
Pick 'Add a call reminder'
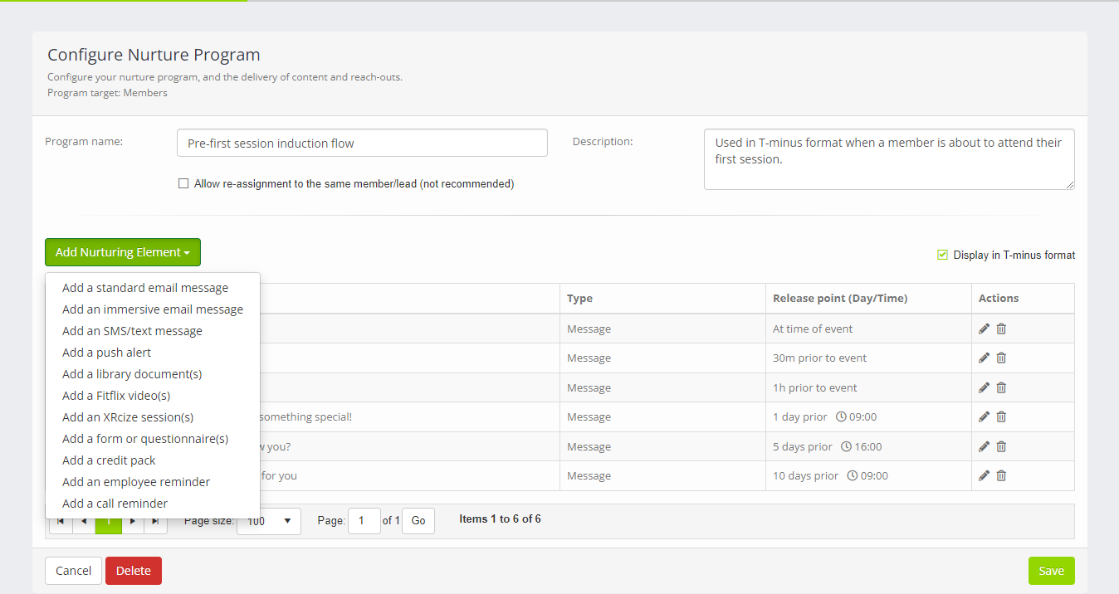coord(115,504)
